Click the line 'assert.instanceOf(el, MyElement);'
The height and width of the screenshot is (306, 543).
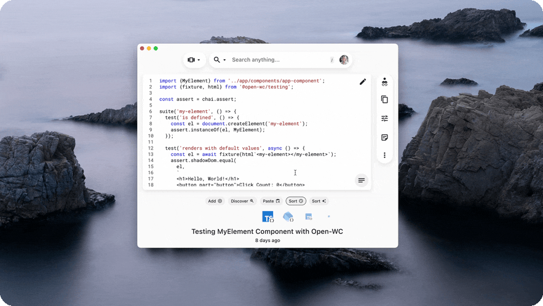pos(218,130)
